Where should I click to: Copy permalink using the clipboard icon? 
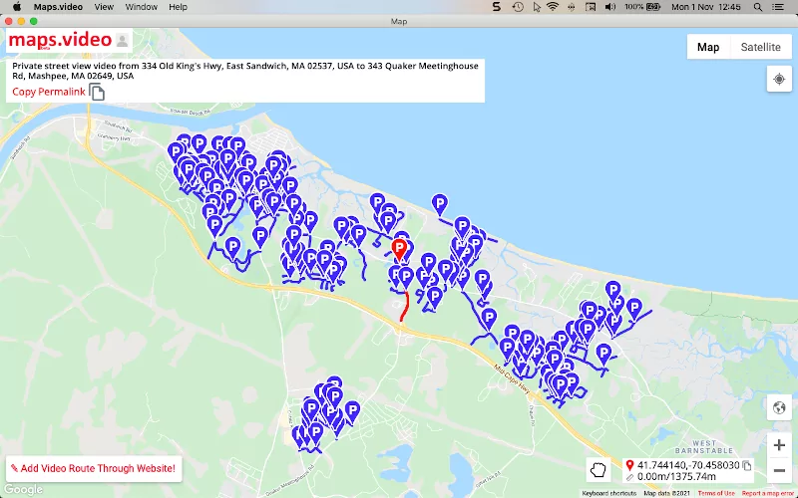pos(97,92)
